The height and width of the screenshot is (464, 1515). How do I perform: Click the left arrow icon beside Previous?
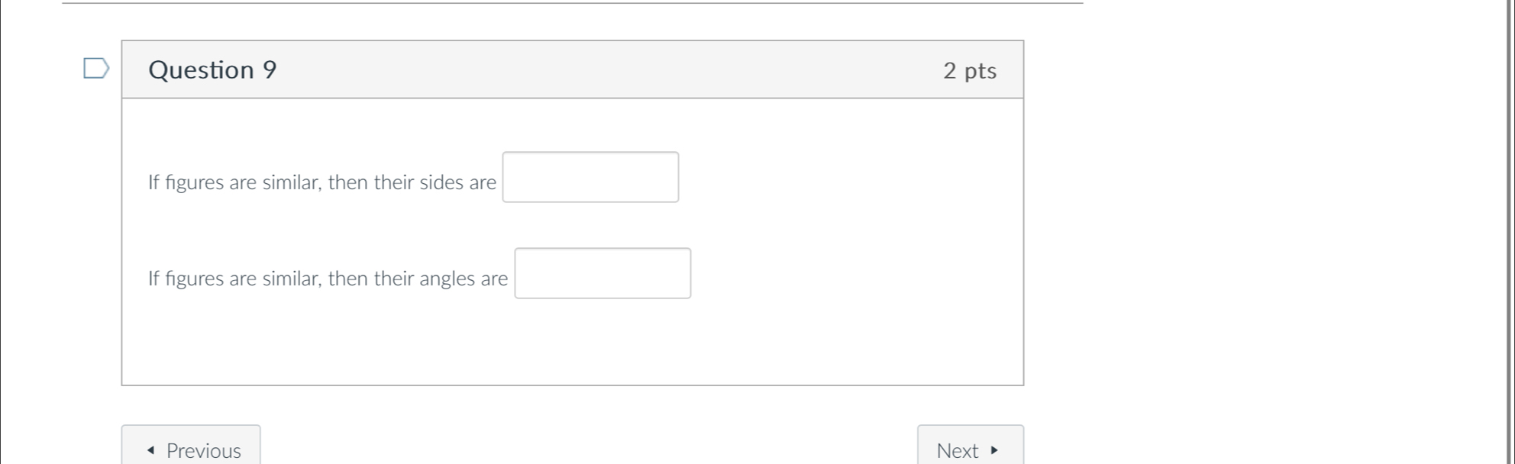[151, 450]
